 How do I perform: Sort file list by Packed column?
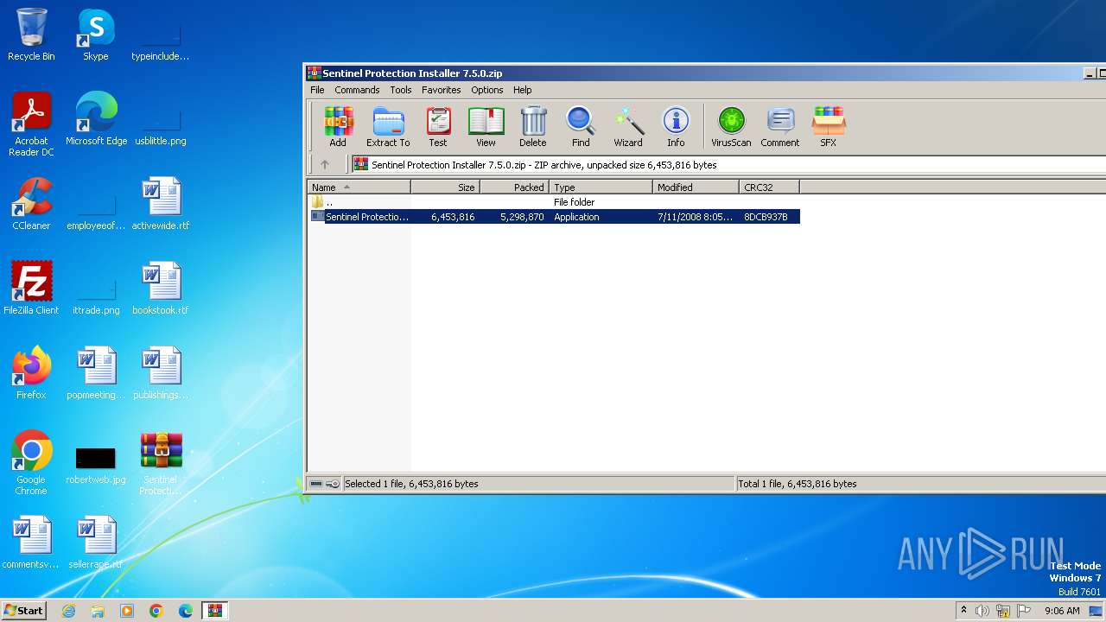(515, 187)
